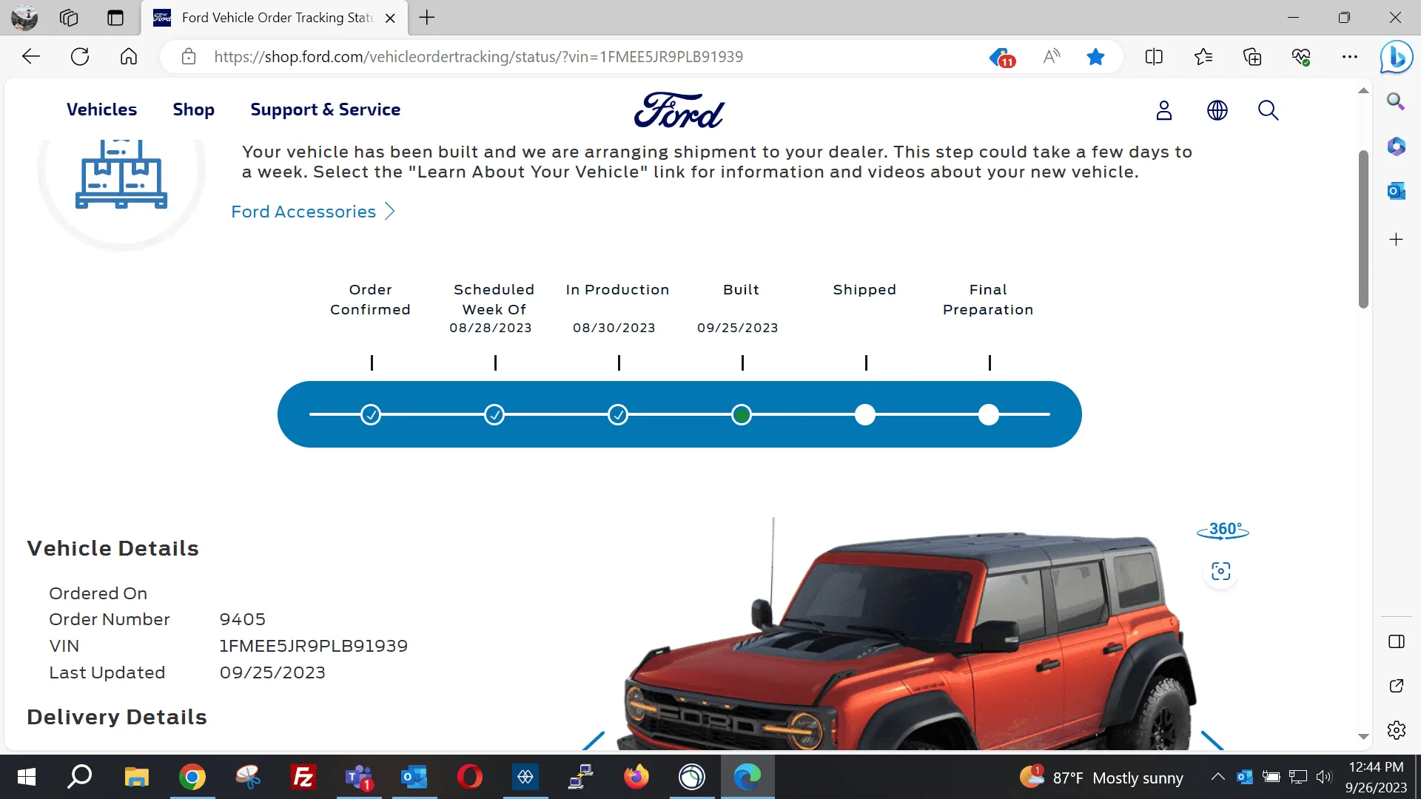Click the browser back arrow
The image size is (1421, 799).
[x=31, y=56]
